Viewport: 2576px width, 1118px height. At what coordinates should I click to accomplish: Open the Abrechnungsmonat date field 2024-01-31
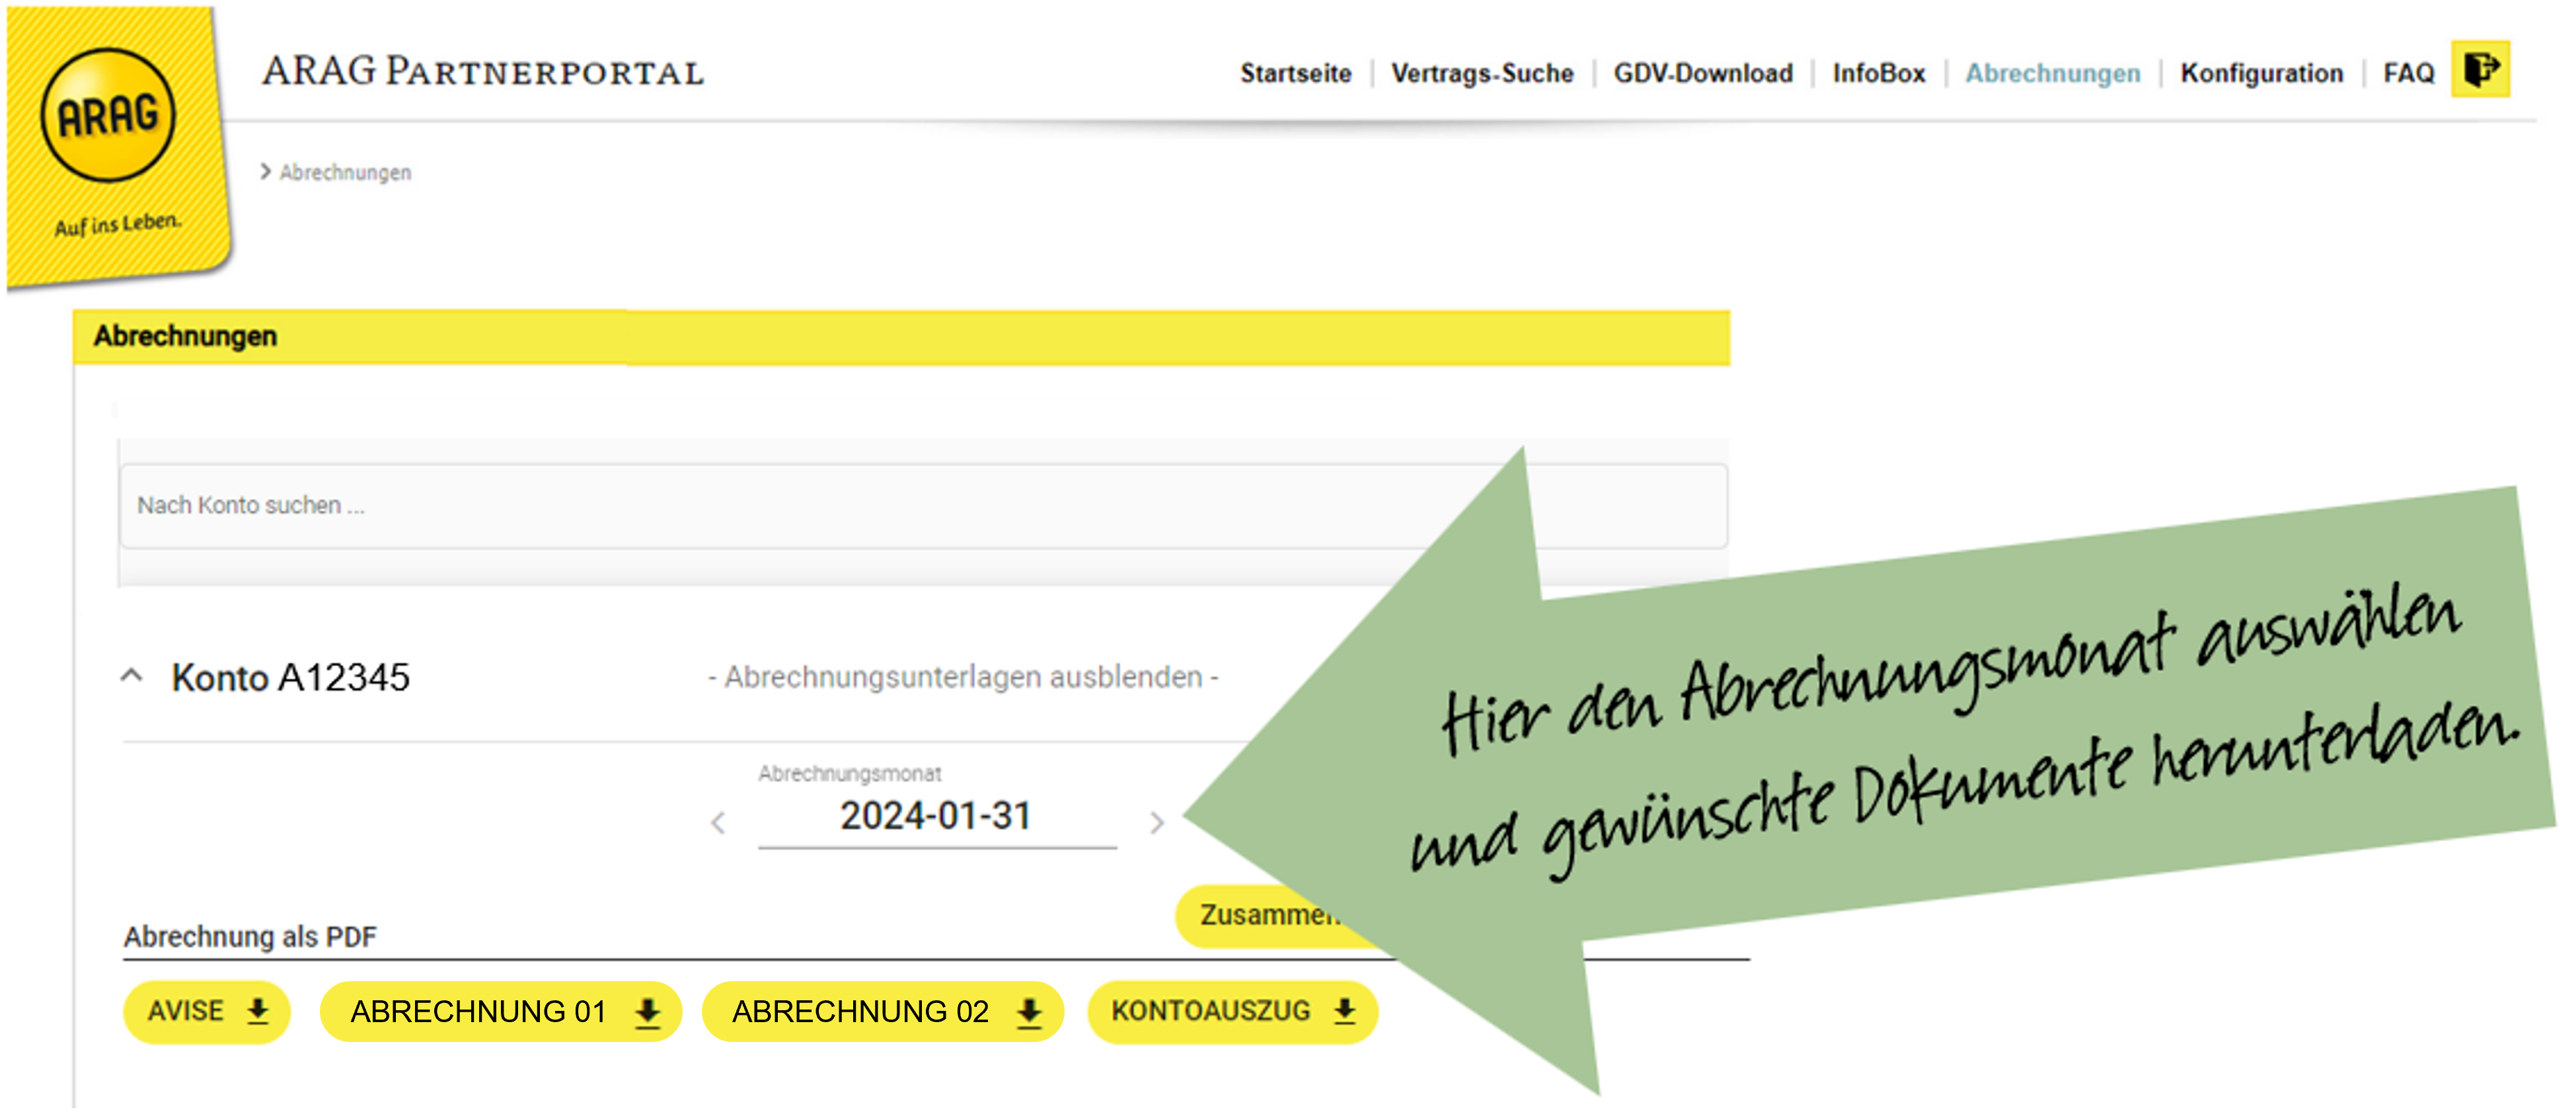coord(936,816)
